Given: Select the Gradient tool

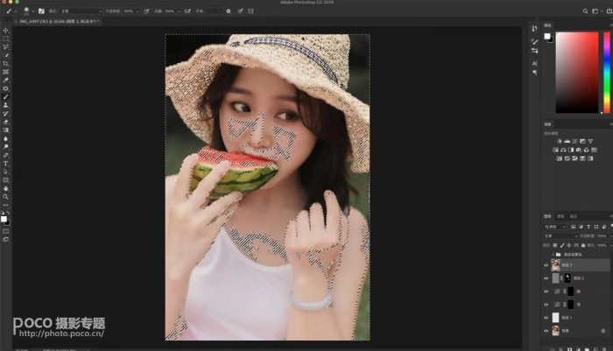Looking at the screenshot, I should coord(5,130).
